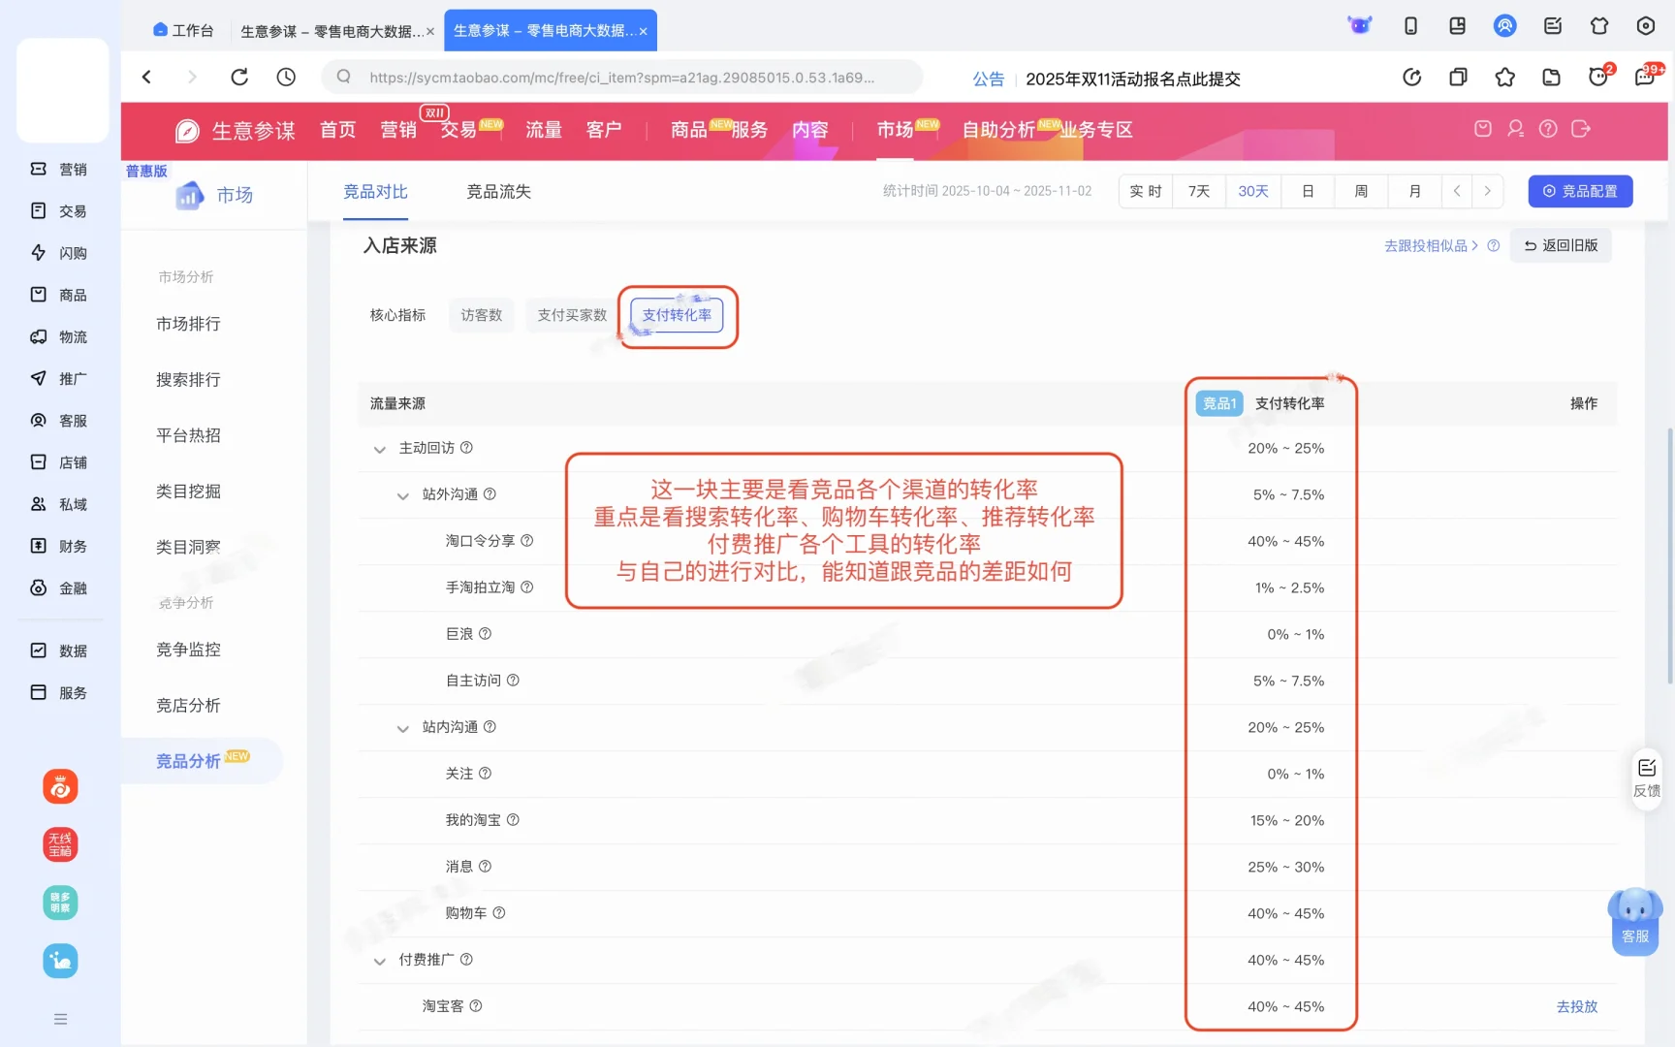Viewport: 1675px width, 1047px height.
Task: Open 首页 in the pink navigation bar
Action: point(338,130)
